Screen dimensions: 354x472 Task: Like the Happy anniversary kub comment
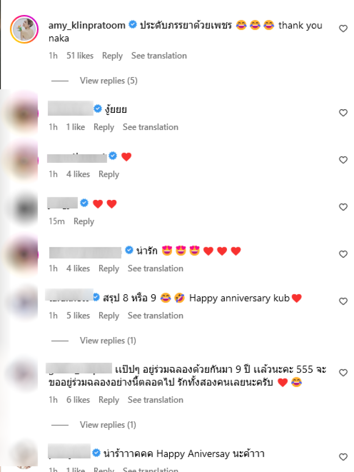(343, 301)
